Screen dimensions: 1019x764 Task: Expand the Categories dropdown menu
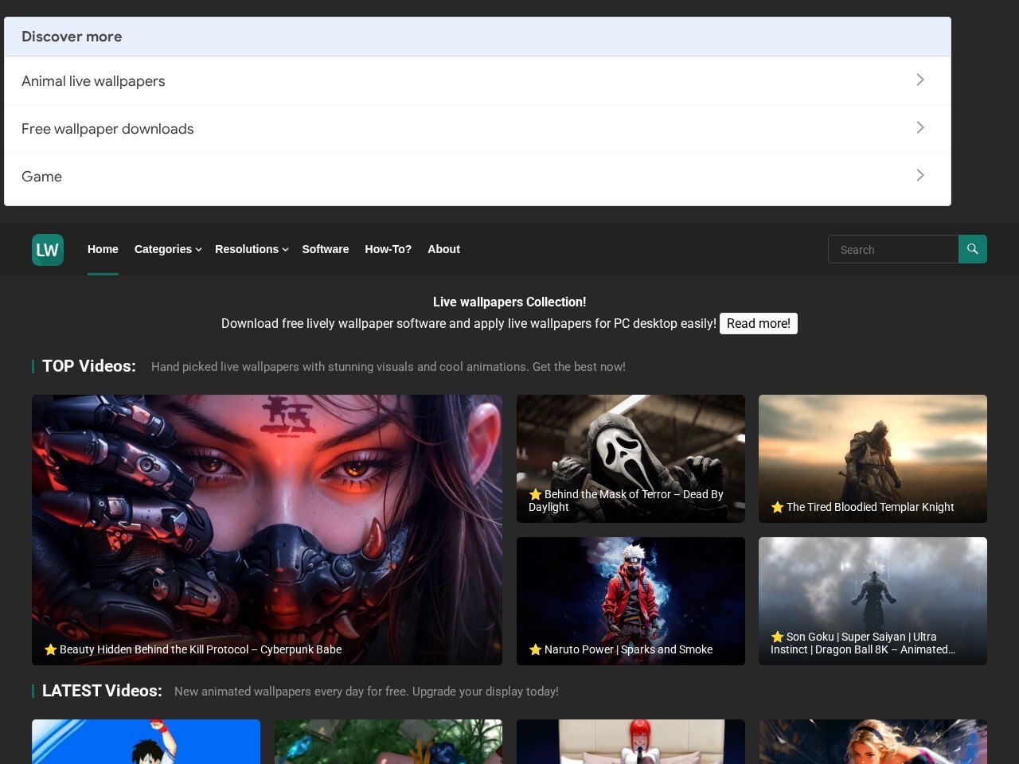click(167, 249)
